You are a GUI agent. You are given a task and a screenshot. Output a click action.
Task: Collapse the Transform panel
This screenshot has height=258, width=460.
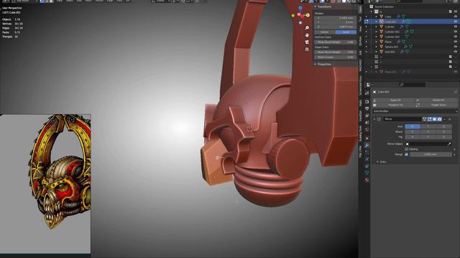(x=316, y=6)
